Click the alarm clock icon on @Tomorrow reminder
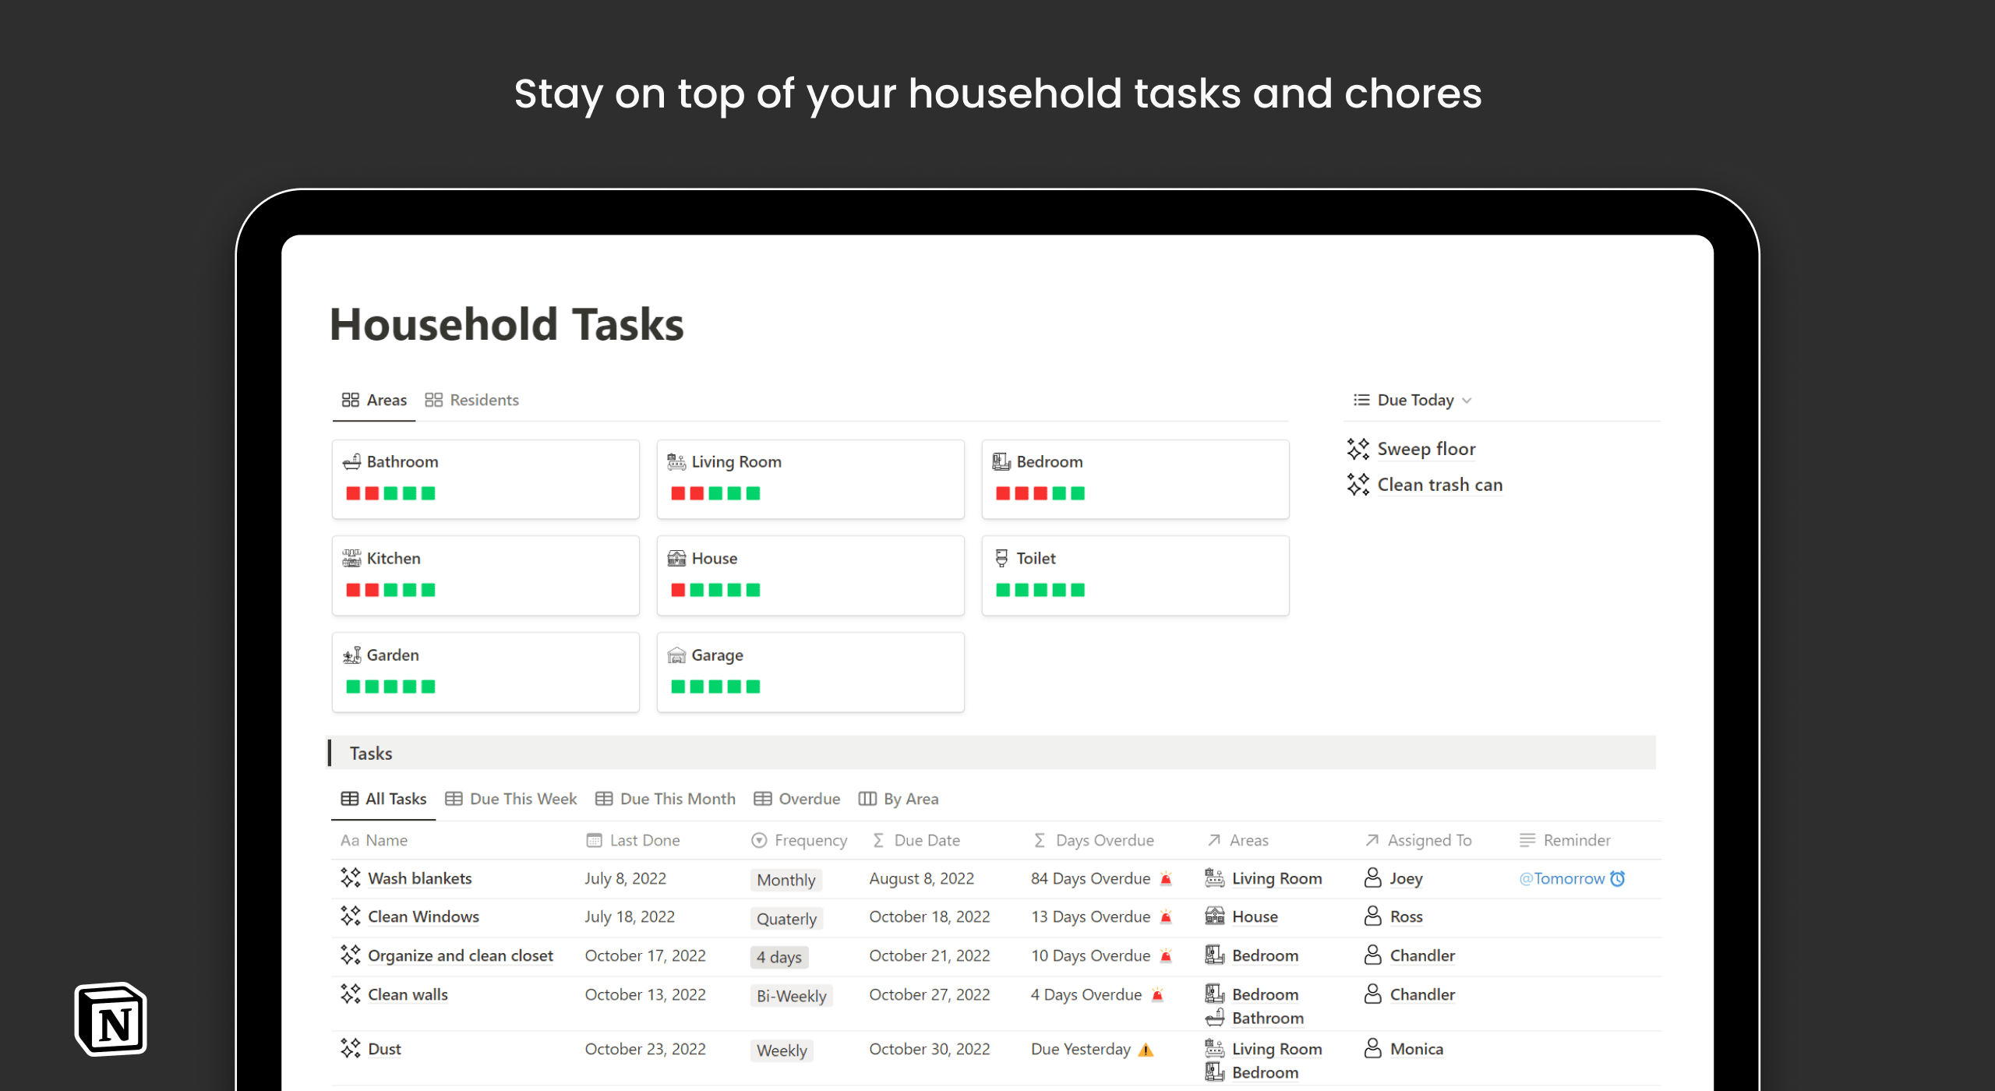Image resolution: width=1995 pixels, height=1091 pixels. pos(1619,878)
